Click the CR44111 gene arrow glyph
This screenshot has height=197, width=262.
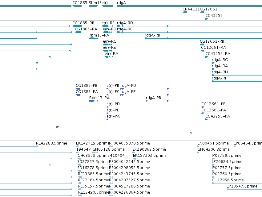185,12
